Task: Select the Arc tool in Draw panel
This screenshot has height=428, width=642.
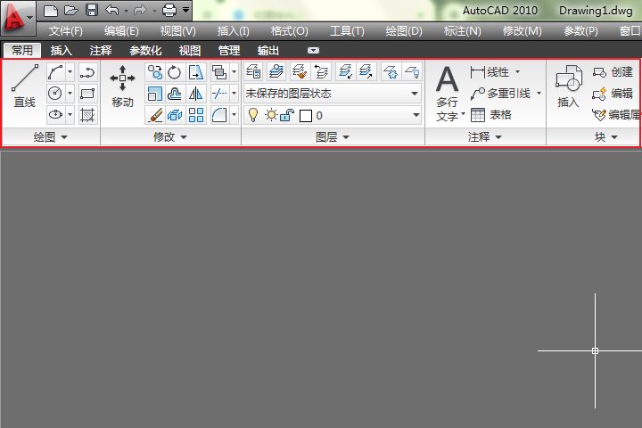Action: coord(55,72)
